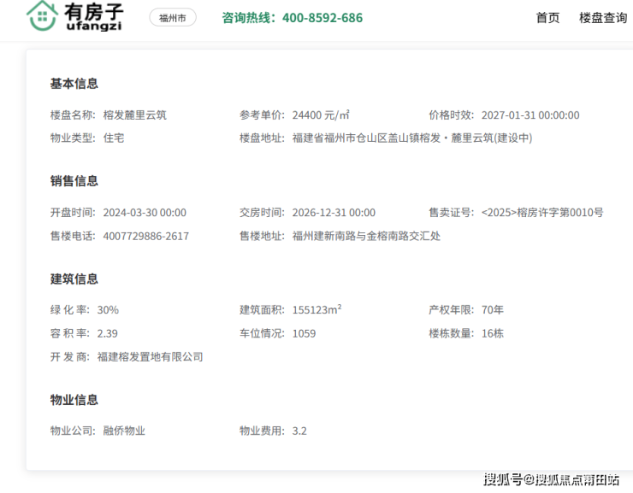Click the developer name 福建榕发置地有限公司
The height and width of the screenshot is (493, 633).
click(x=150, y=357)
